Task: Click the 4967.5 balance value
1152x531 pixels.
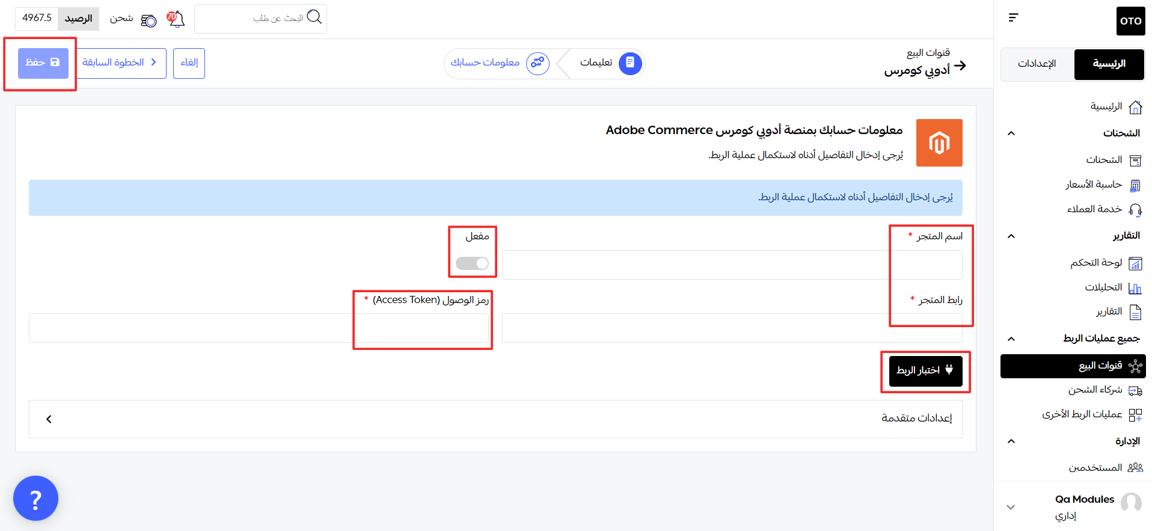Action: 37,18
